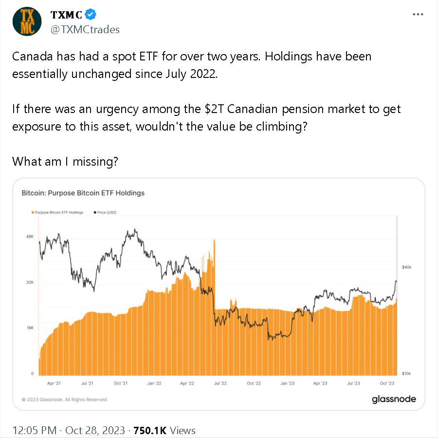Click the 48K left axis label
The height and width of the screenshot is (438, 438).
pyautogui.click(x=30, y=236)
